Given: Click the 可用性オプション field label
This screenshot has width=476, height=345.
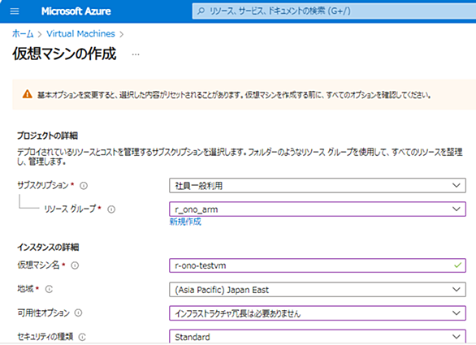Looking at the screenshot, I should click(43, 313).
